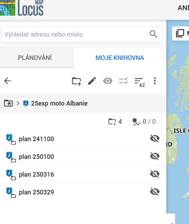The height and width of the screenshot is (224, 189).
Task: Open the three-dot more options menu
Action: (155, 81)
